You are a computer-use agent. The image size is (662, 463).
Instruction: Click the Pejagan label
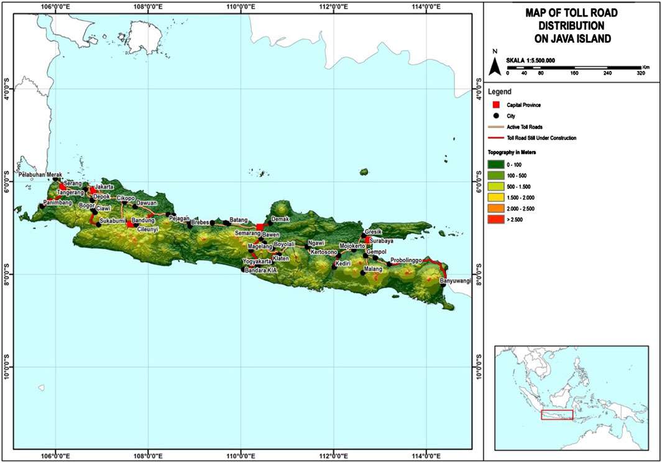pos(179,219)
